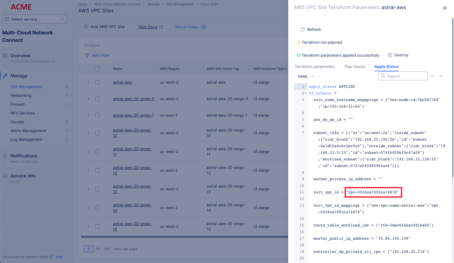This screenshot has height=263, width=454.
Task: Click the Destroy trash icon
Action: click(390, 55)
